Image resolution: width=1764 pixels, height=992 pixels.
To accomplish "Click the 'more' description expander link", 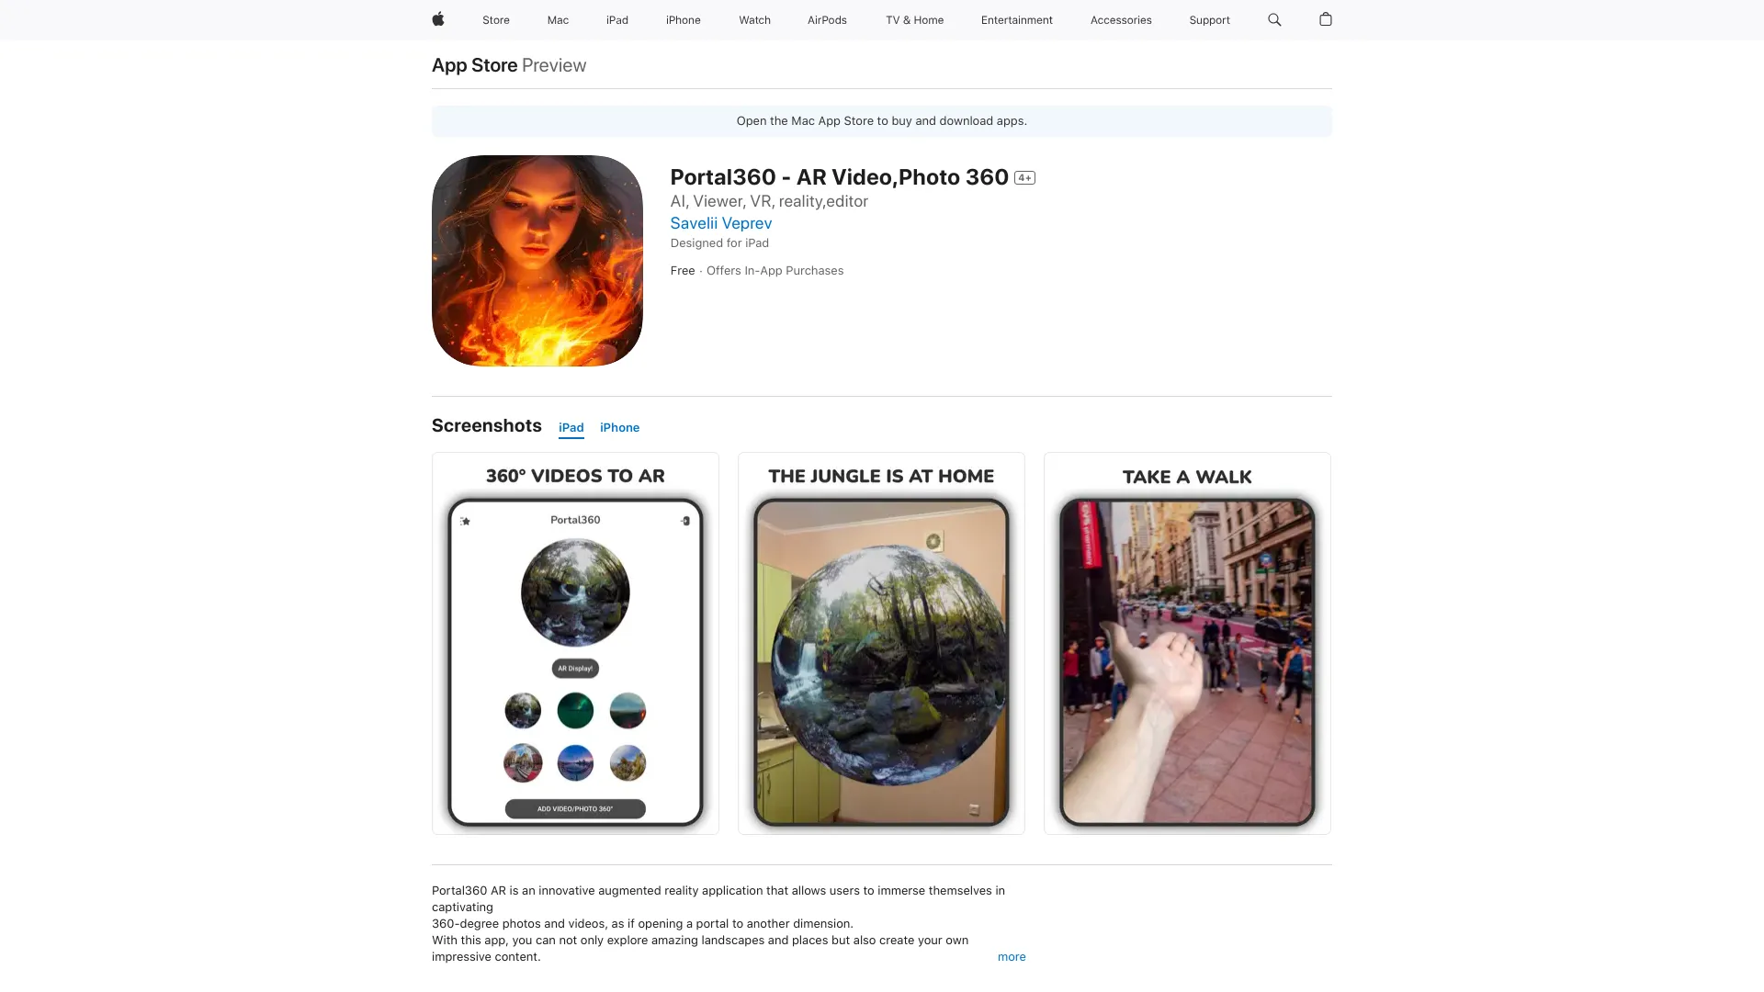I will tap(1011, 957).
